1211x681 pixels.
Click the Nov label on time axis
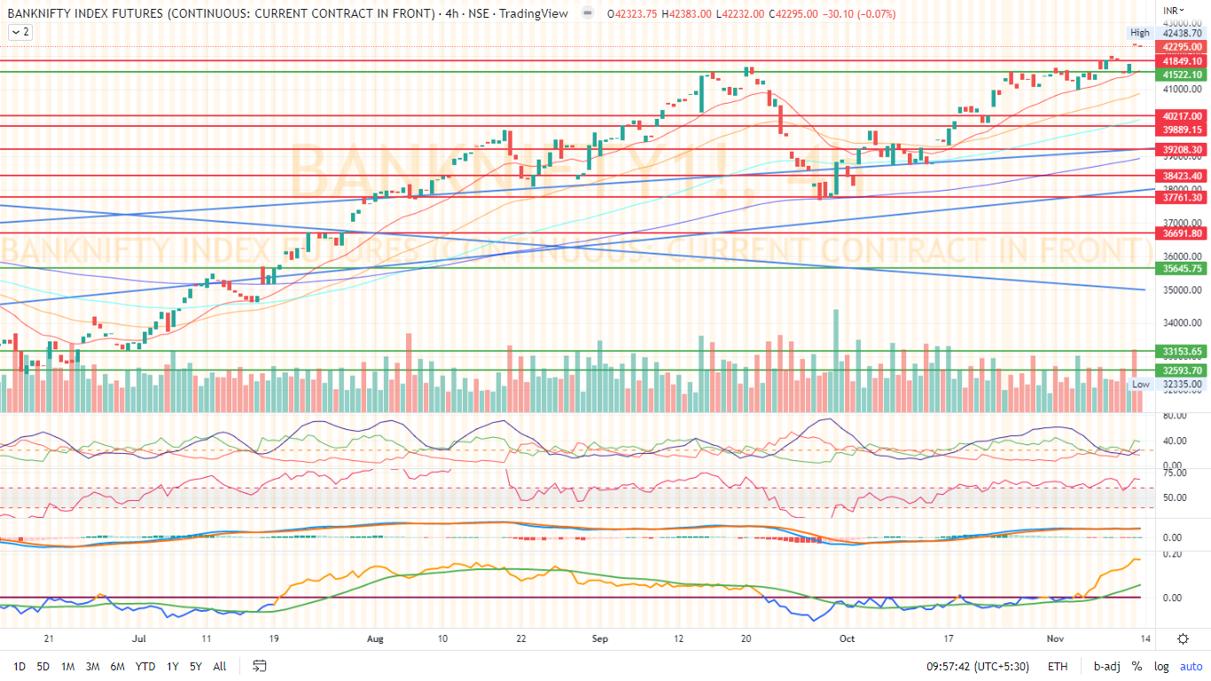coord(1055,638)
